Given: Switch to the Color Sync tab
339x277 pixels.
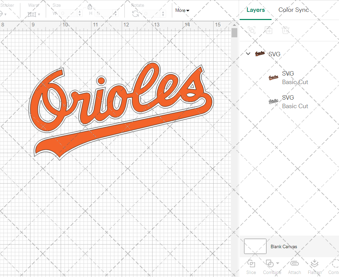Looking at the screenshot, I should (294, 10).
